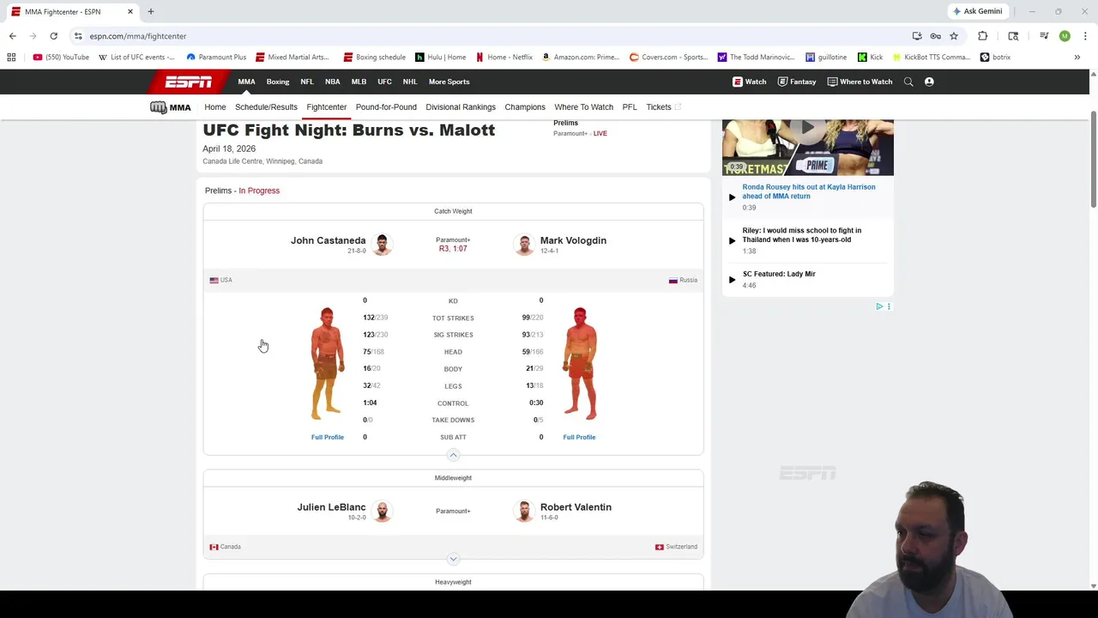Open the Pound-for-Pound tab

click(x=386, y=107)
